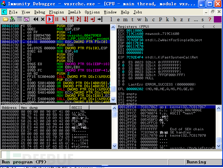Image resolution: width=223 pixels, height=168 pixels.
Task: Click the Trace into toolbar icon
Action: coord(79,19)
